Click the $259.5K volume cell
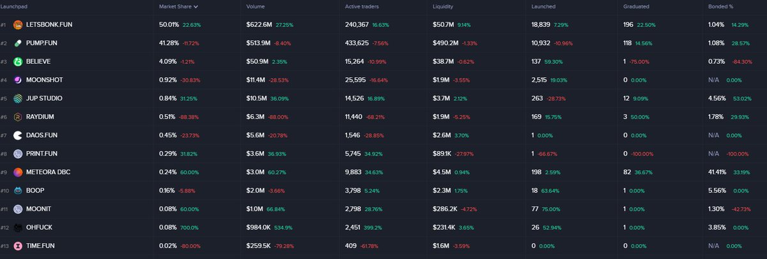This screenshot has width=767, height=259. 259,246
